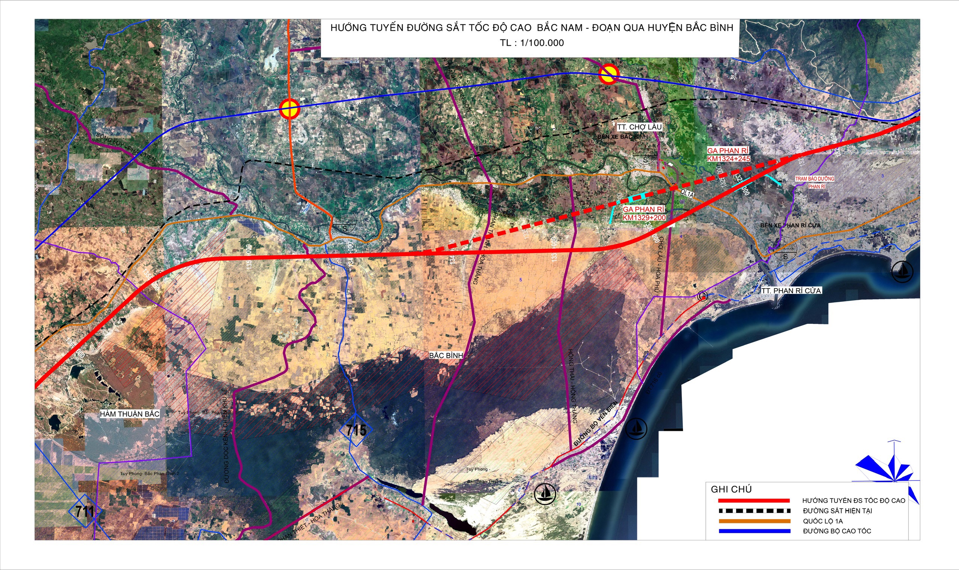This screenshot has height=570, width=959.
Task: Click the GA PHAN RÍ KM1329+200 label
Action: 644,213
